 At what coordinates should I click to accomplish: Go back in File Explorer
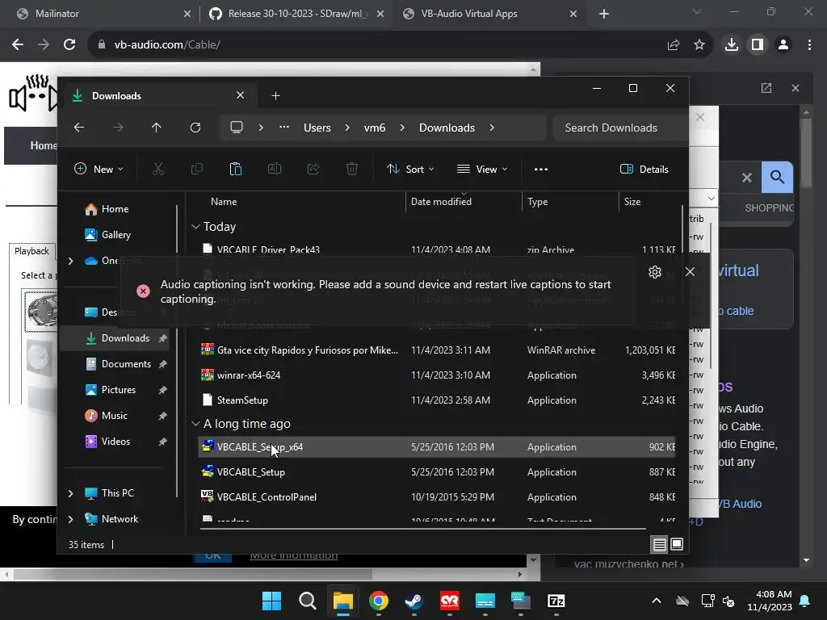pyautogui.click(x=79, y=128)
